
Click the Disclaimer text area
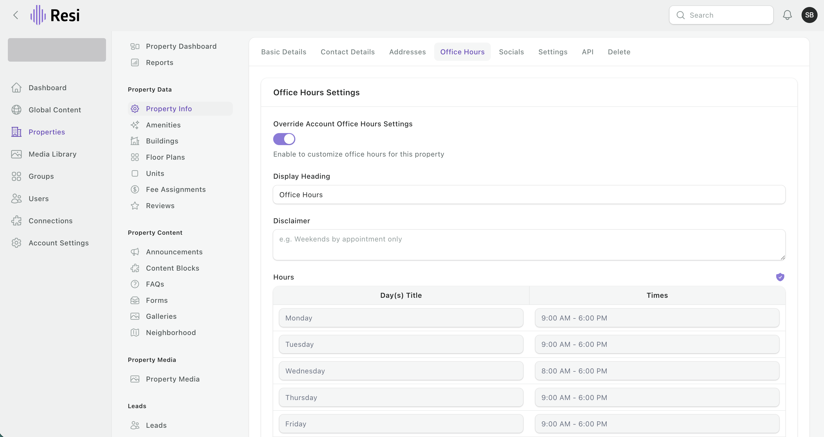529,245
